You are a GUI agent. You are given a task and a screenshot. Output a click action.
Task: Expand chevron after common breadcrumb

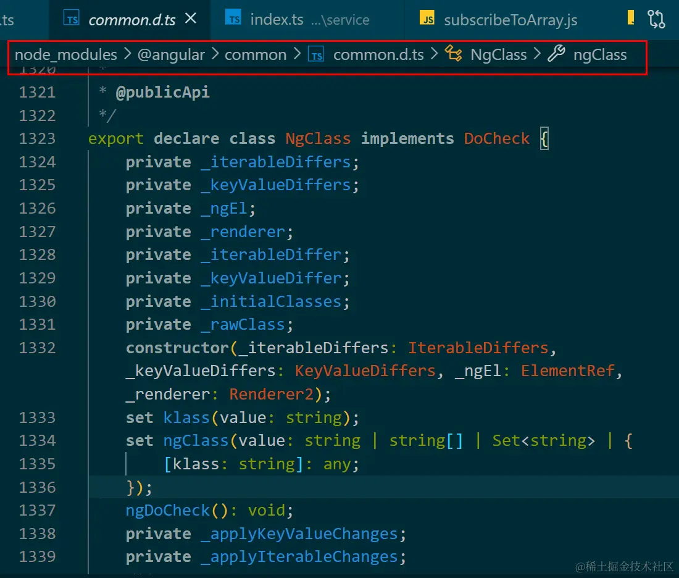click(x=297, y=54)
